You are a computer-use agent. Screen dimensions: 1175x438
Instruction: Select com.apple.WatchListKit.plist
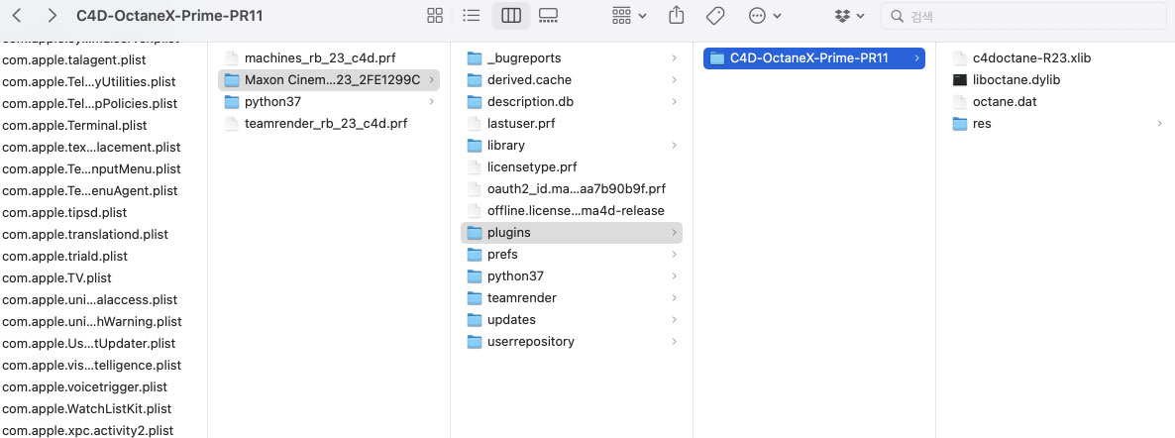coord(87,408)
